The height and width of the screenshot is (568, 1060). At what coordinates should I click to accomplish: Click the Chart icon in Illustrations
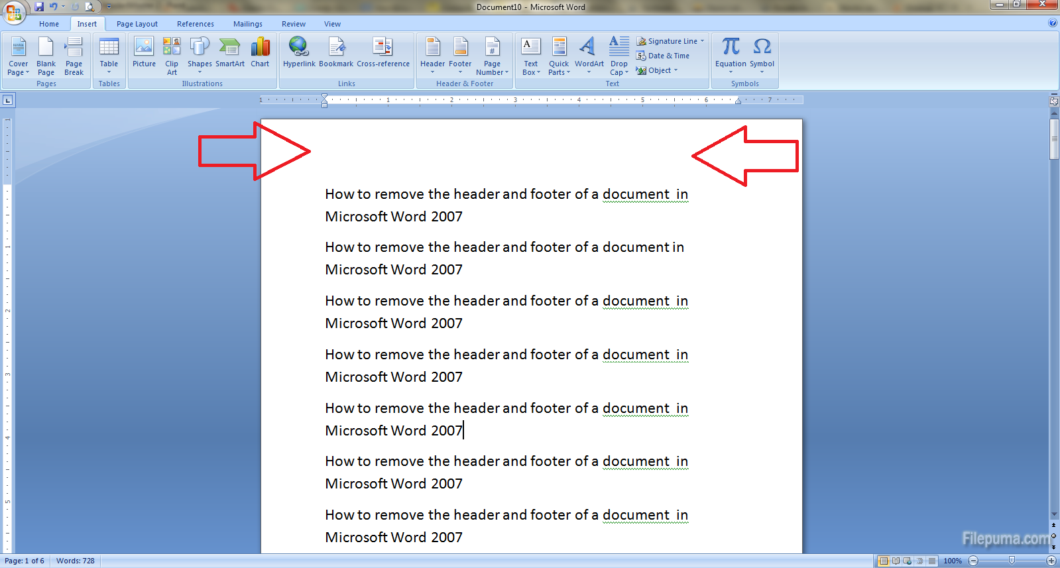point(260,53)
